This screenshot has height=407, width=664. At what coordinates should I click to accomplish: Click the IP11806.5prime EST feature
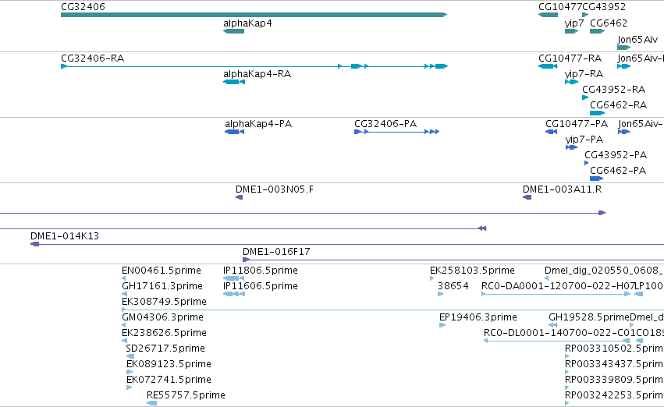tap(234, 278)
